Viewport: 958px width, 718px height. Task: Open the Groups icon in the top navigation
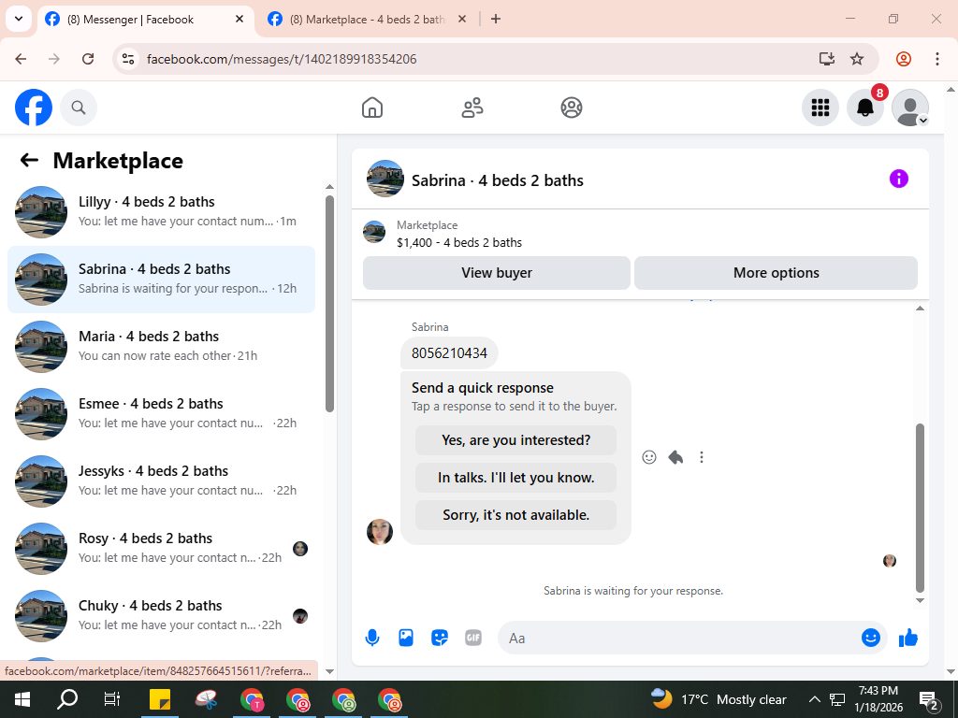[x=572, y=108]
